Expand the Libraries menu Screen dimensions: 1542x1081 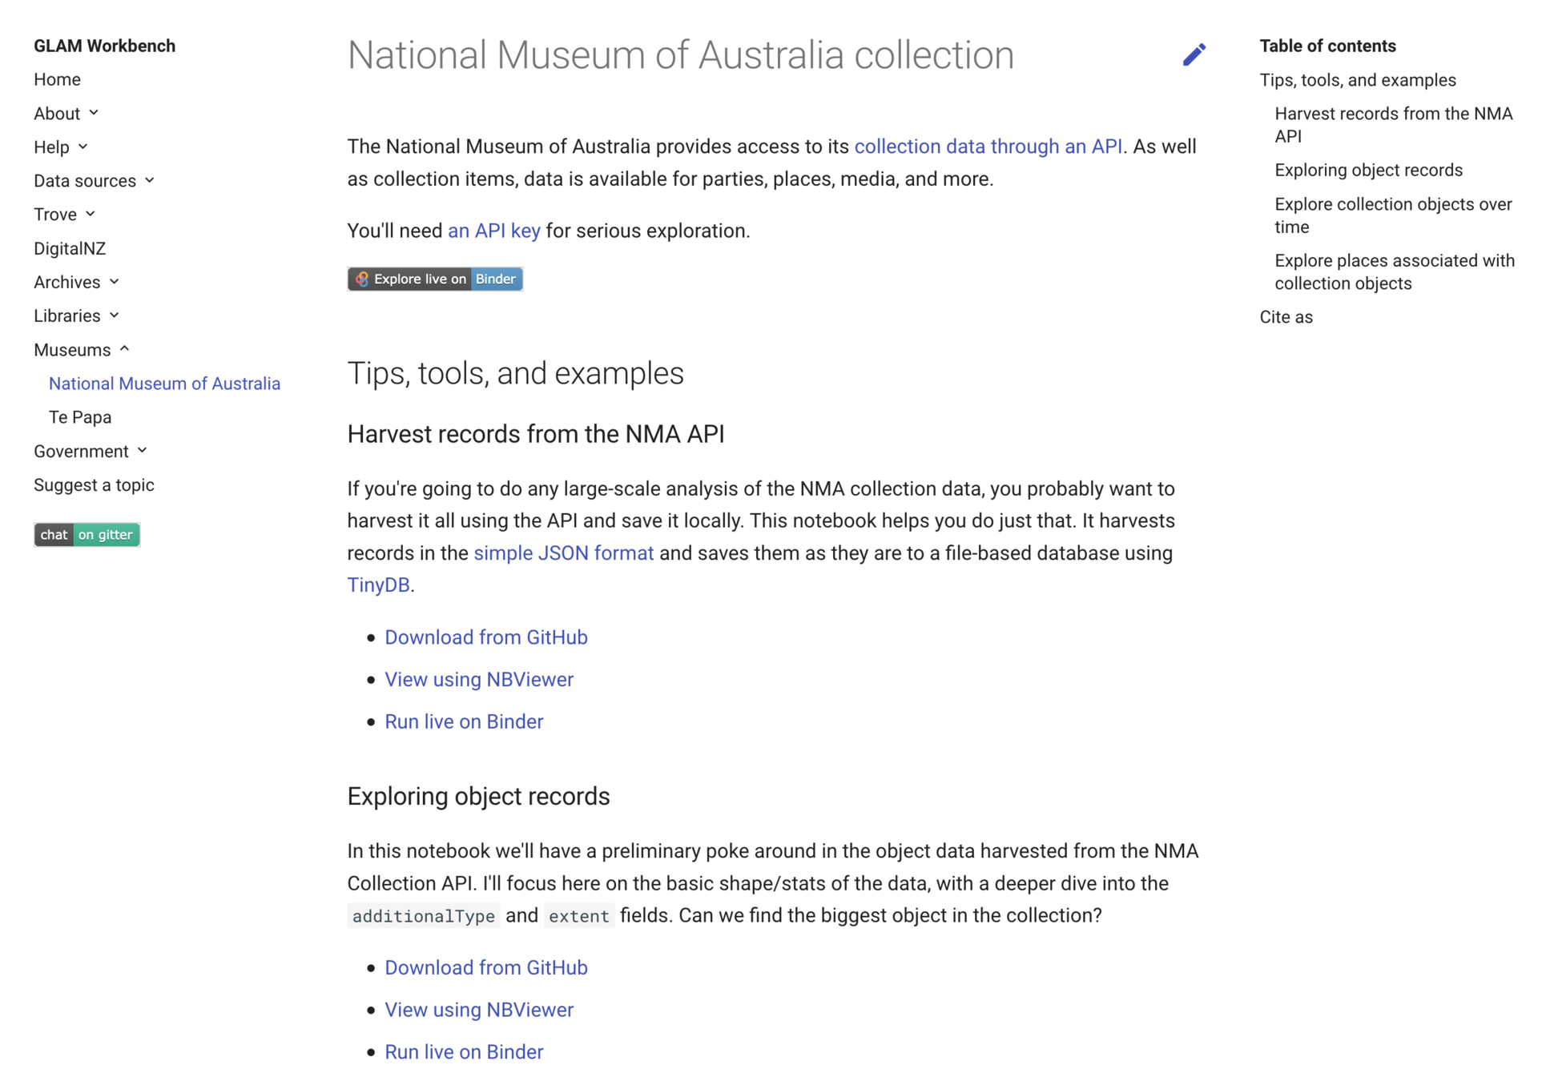(114, 315)
